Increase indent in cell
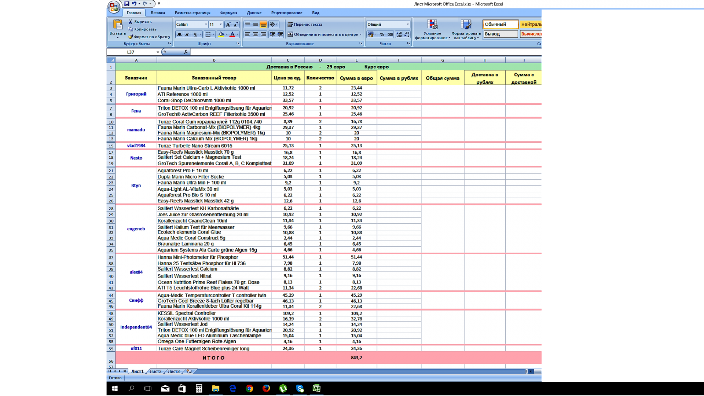 [280, 34]
